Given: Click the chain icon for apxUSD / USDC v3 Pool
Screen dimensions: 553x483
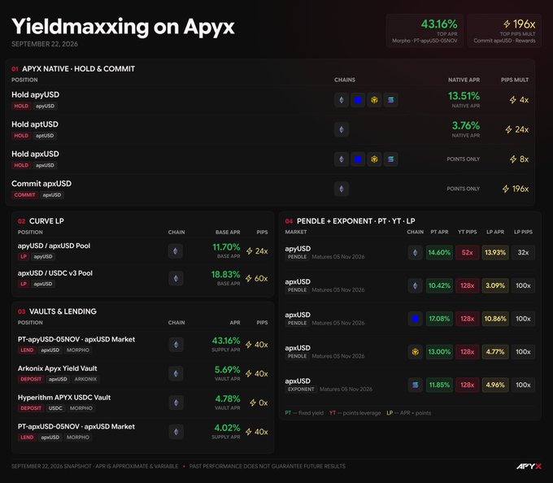Looking at the screenshot, I should (x=176, y=278).
